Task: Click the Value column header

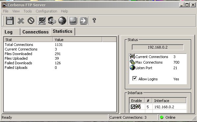Action: [x=77, y=40]
